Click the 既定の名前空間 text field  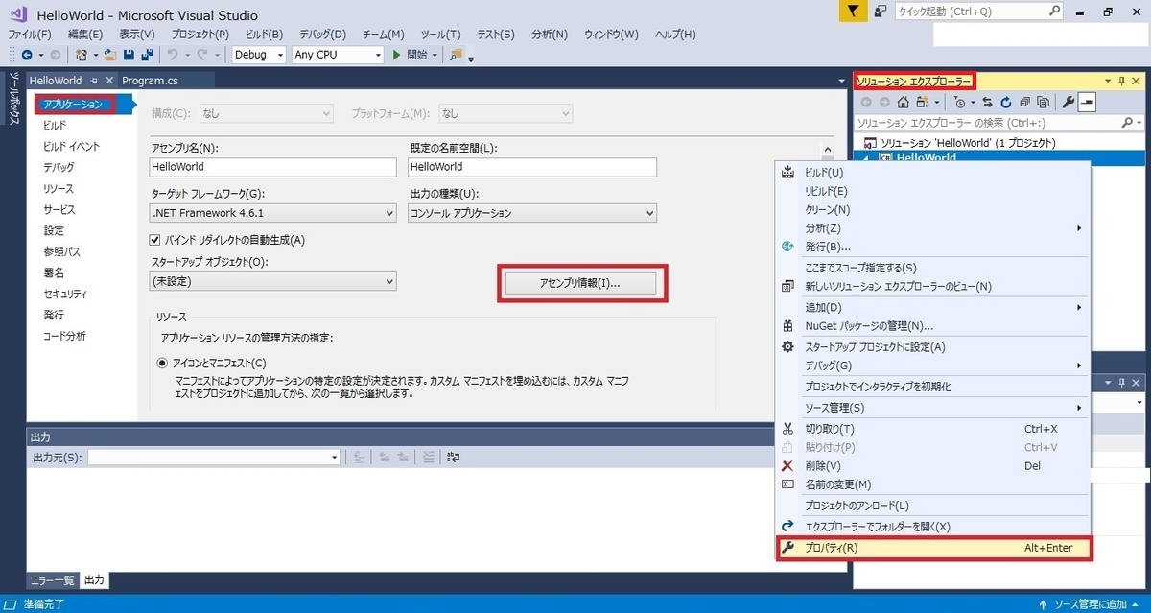(x=532, y=167)
